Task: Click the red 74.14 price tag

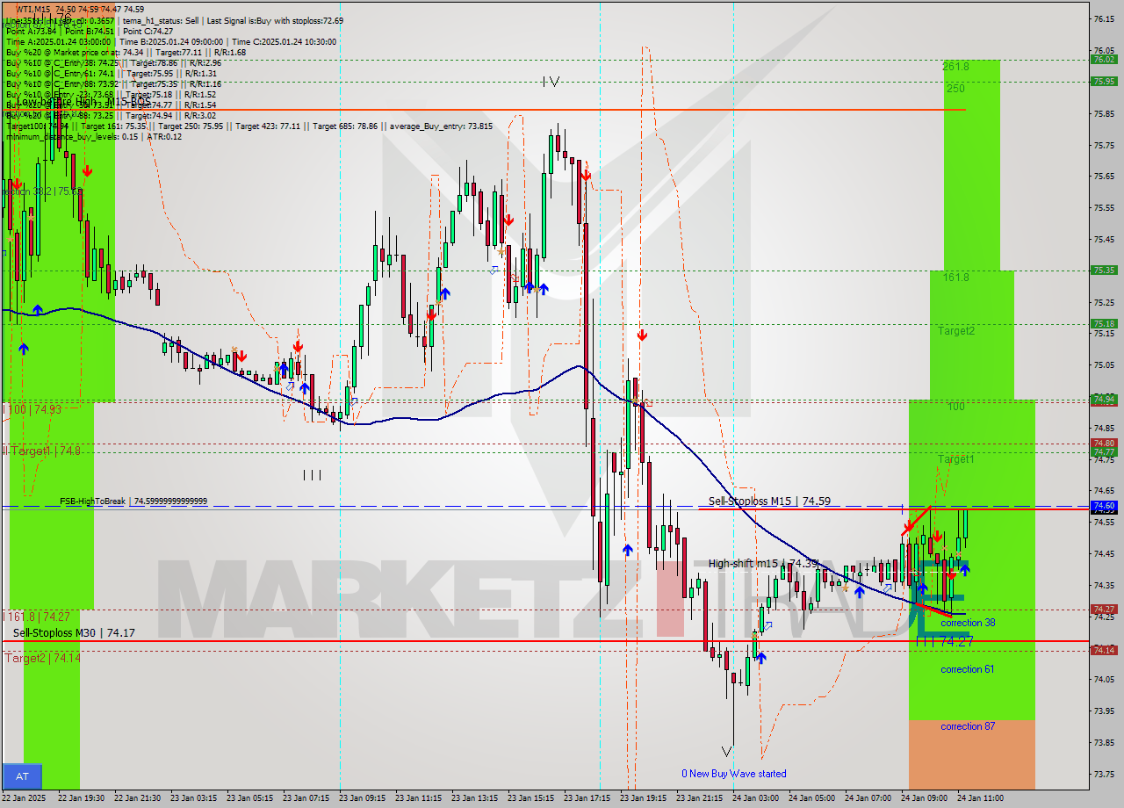Action: coord(1104,650)
